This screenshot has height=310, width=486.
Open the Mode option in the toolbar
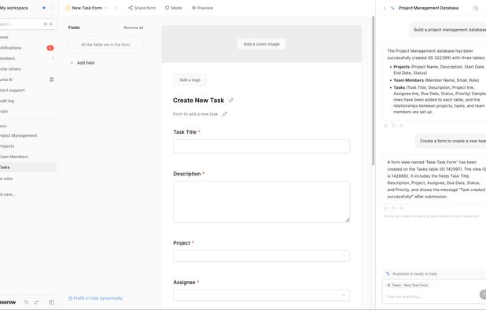(174, 8)
